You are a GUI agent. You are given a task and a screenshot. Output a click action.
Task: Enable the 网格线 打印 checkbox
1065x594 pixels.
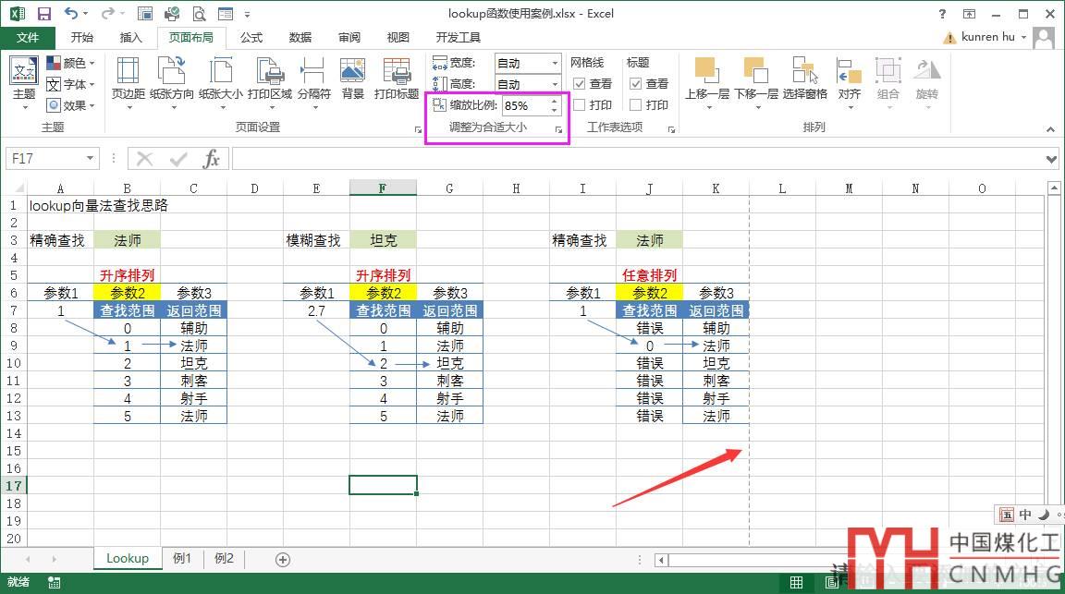[580, 105]
